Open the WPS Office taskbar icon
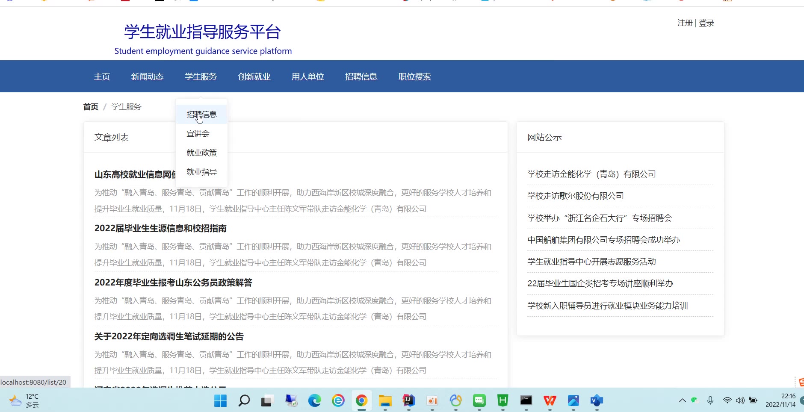 [x=550, y=400]
